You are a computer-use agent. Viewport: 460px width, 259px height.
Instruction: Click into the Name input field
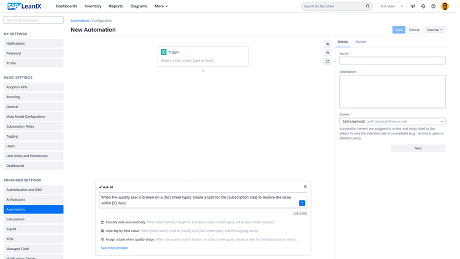click(x=393, y=61)
